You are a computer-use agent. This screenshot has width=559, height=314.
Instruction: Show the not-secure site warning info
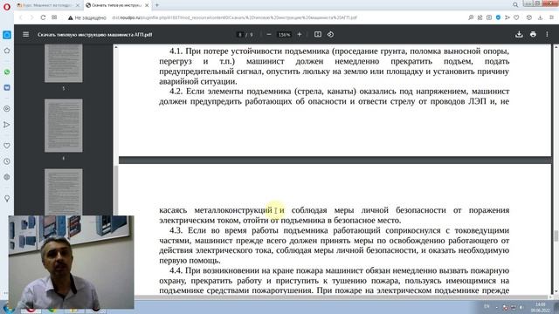pos(87,17)
